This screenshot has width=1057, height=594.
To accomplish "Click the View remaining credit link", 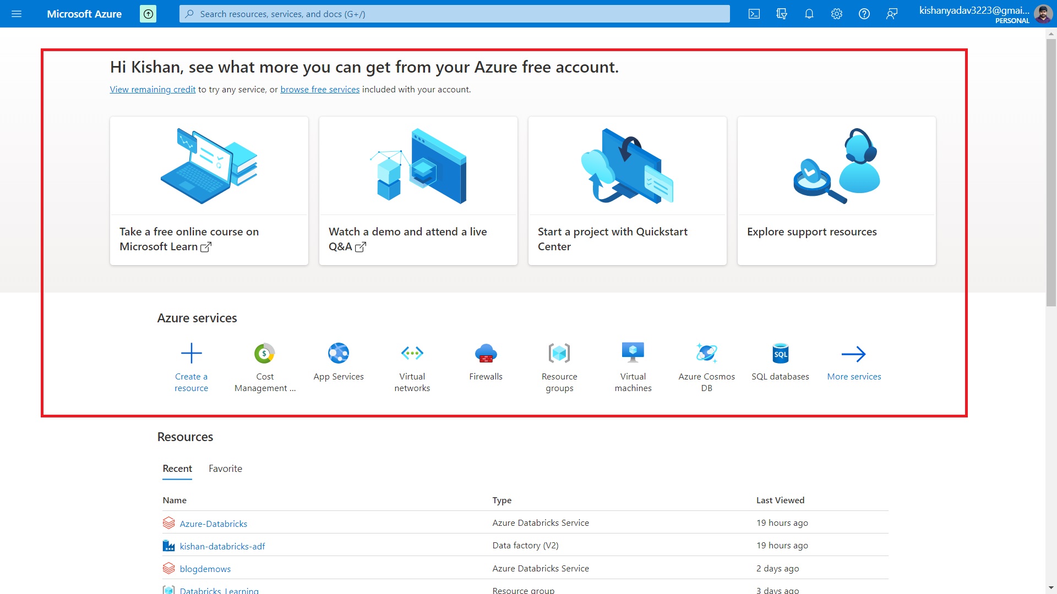I will pos(152,90).
